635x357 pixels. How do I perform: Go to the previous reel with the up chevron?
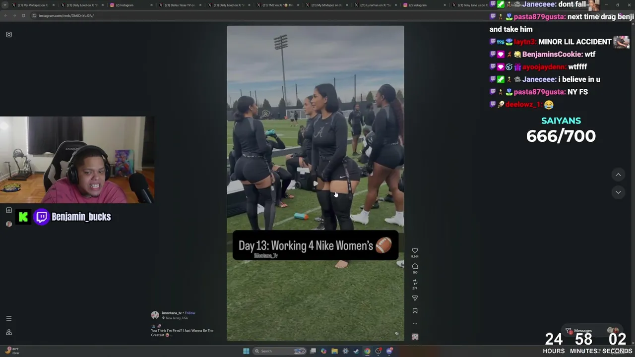pos(618,175)
